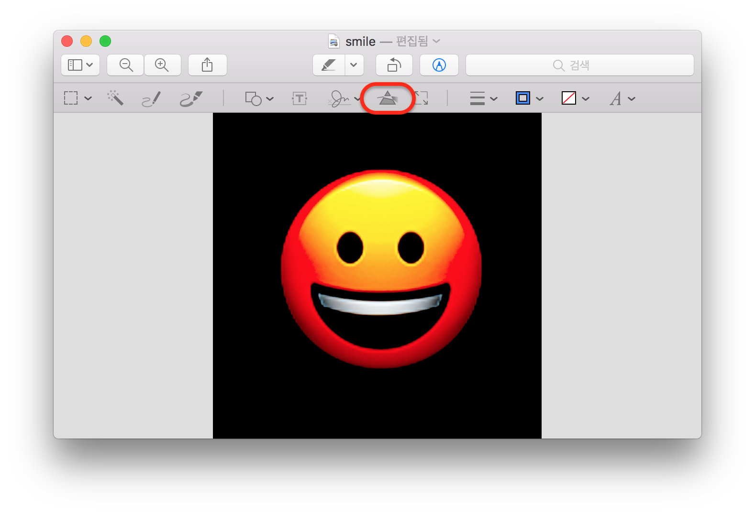Click the search field

[x=580, y=65]
